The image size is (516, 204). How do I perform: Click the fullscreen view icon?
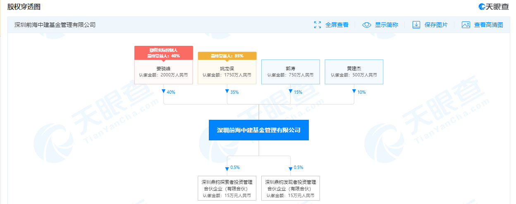coord(318,25)
